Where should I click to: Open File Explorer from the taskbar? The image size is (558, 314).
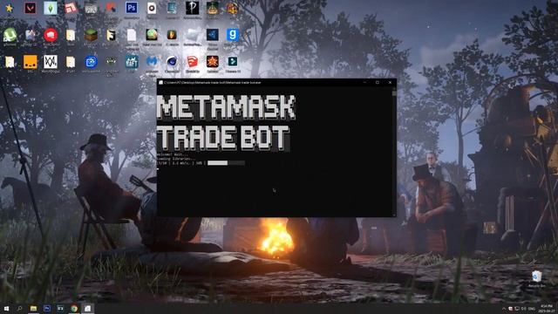pyautogui.click(x=33, y=309)
